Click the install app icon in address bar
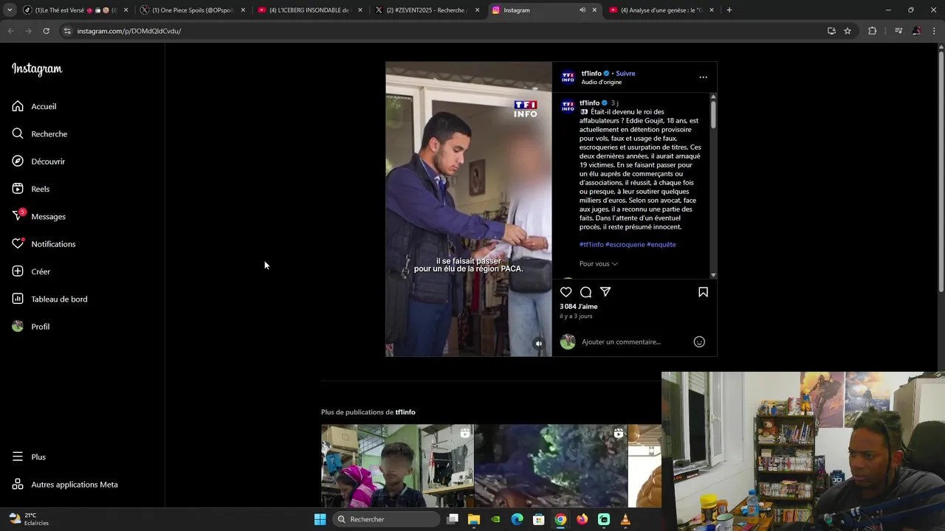 tap(831, 31)
